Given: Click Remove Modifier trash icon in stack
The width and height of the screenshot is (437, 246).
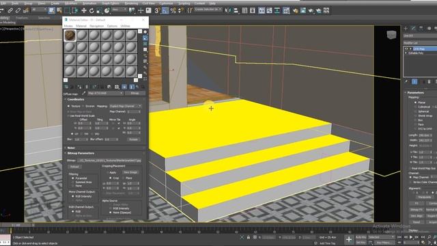Looking at the screenshot, I should coord(429,81).
